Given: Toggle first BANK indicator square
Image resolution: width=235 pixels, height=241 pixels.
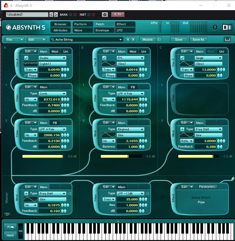Looking at the screenshot, I should 71,15.
